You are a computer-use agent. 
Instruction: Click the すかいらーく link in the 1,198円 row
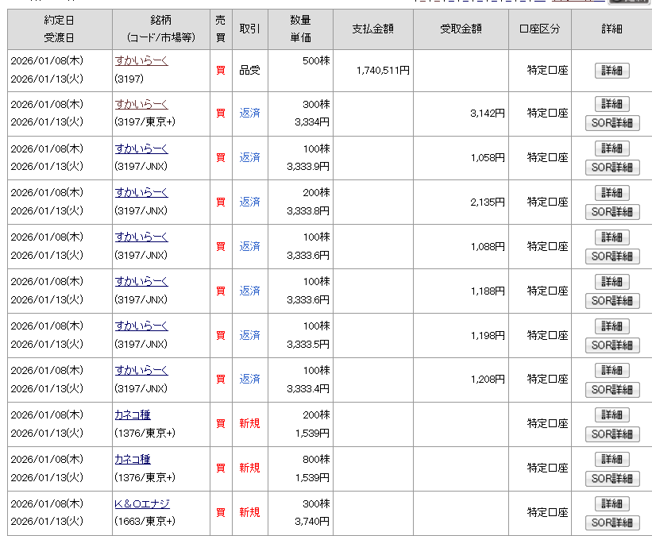[x=141, y=326]
